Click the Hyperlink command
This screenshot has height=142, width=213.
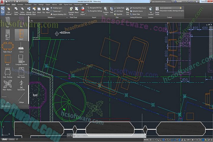pyautogui.click(x=118, y=14)
